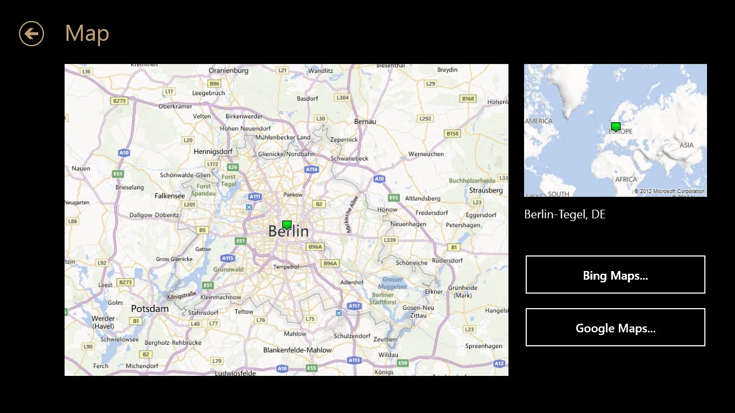
Task: Open Bing Maps
Action: pos(615,275)
